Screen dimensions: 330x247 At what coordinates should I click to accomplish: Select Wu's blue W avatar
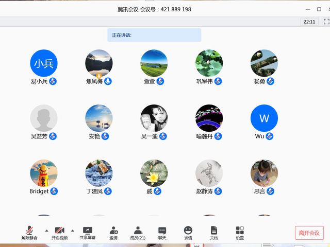pyautogui.click(x=265, y=118)
